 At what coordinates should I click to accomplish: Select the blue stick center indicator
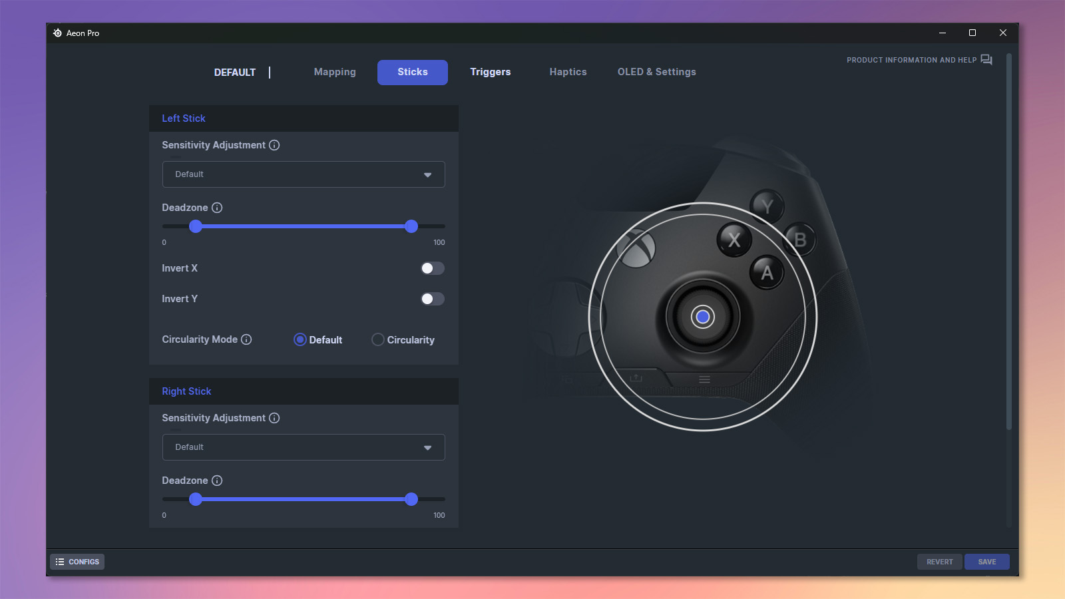pos(703,317)
